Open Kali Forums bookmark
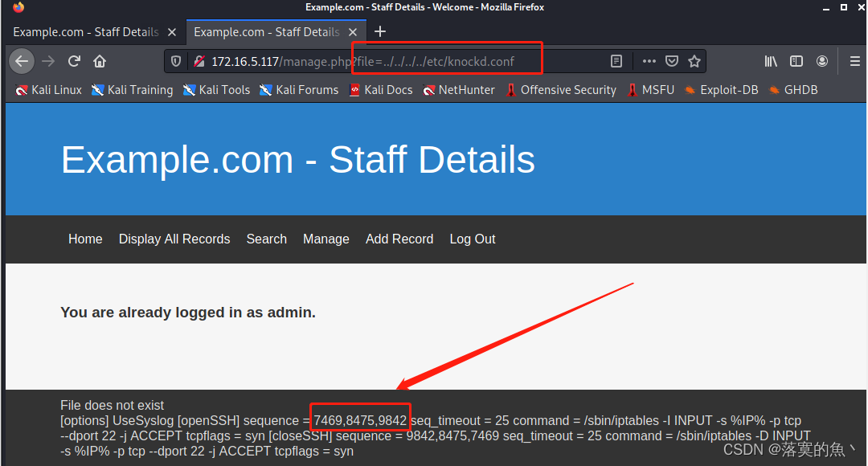 coord(299,90)
